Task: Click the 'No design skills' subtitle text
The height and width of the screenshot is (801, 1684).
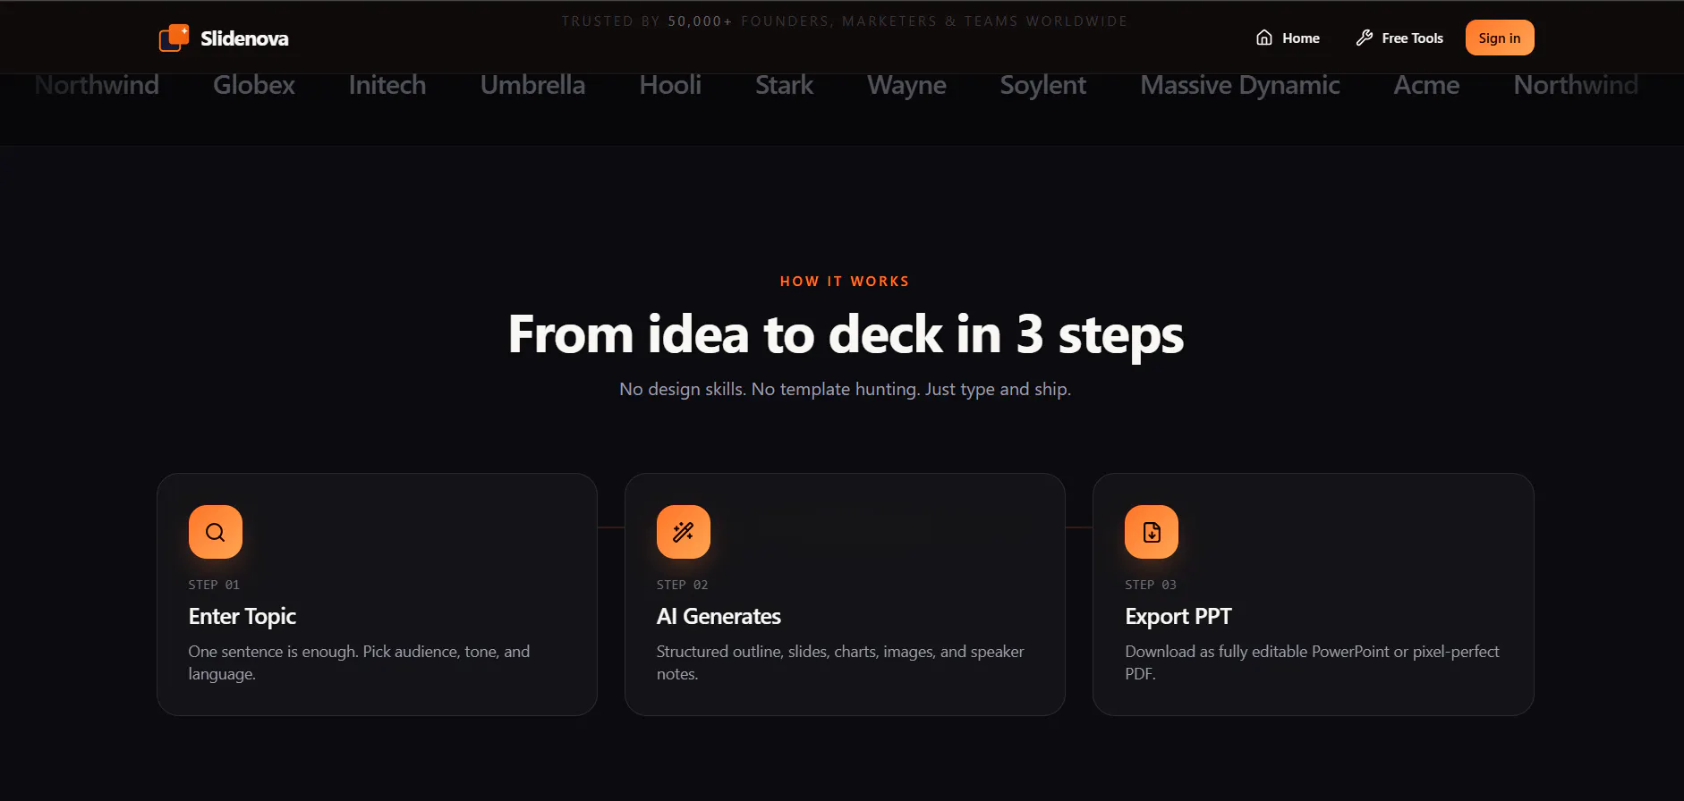Action: 845,390
